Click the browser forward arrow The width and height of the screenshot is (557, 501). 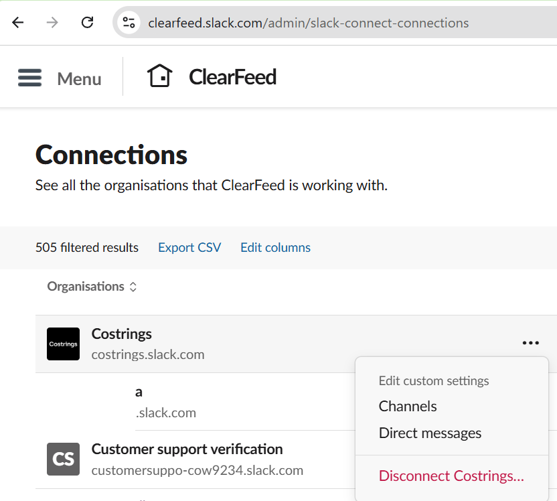[x=52, y=22]
